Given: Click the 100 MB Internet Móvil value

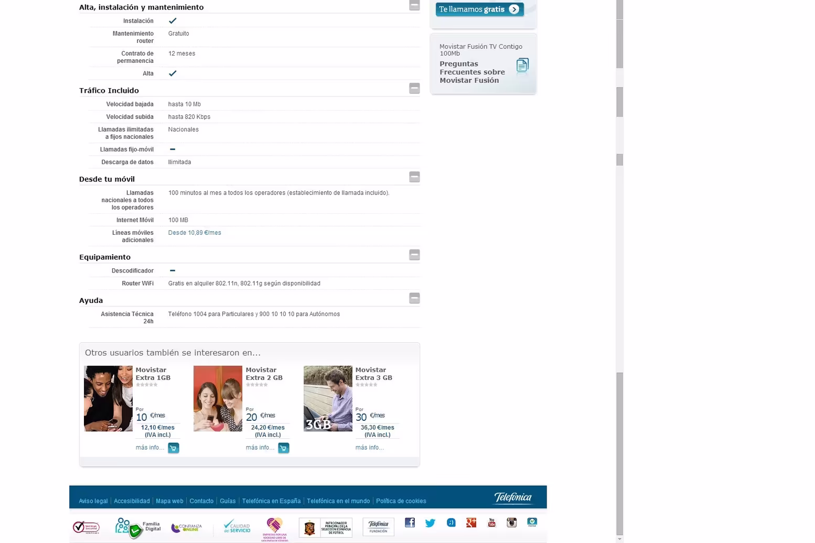Looking at the screenshot, I should point(178,220).
